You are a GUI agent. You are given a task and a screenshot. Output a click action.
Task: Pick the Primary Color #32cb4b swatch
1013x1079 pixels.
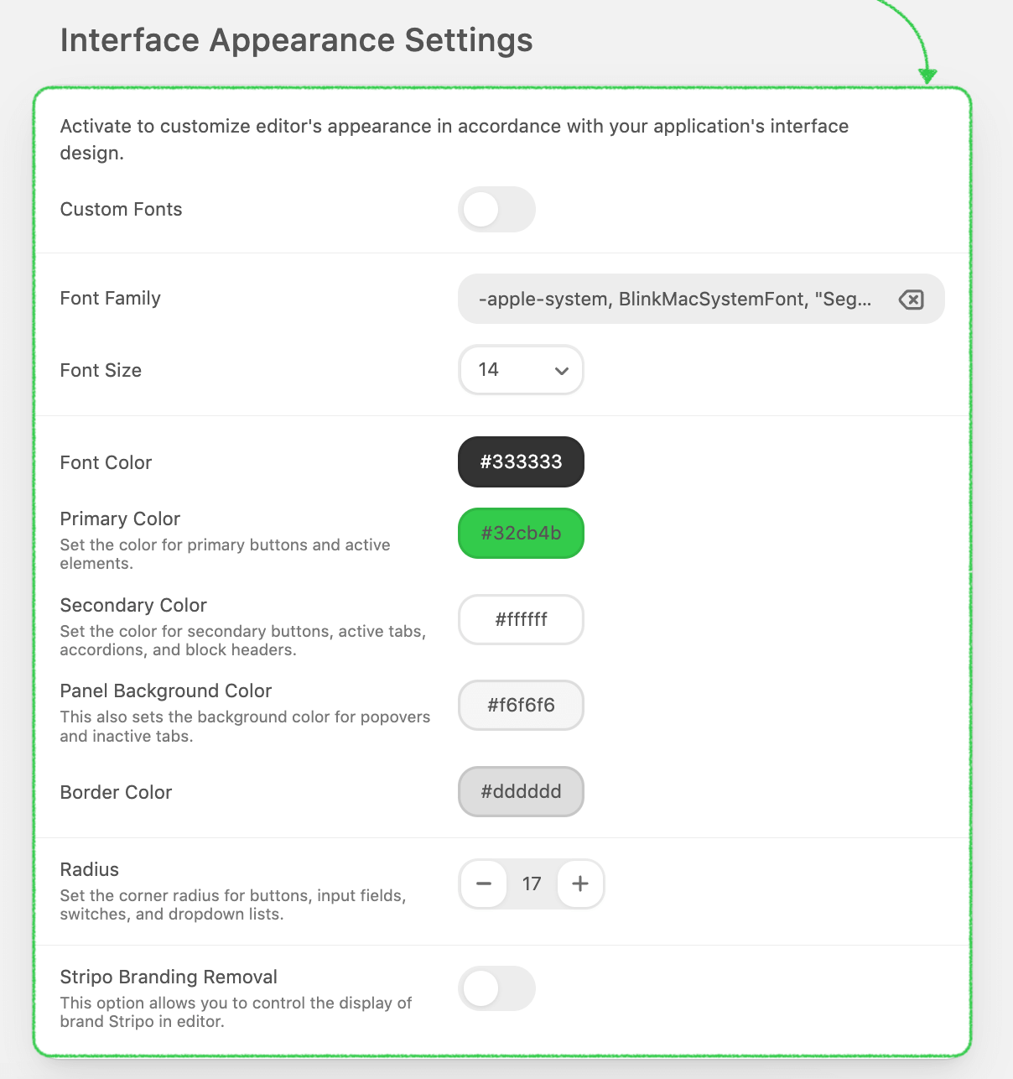(521, 534)
